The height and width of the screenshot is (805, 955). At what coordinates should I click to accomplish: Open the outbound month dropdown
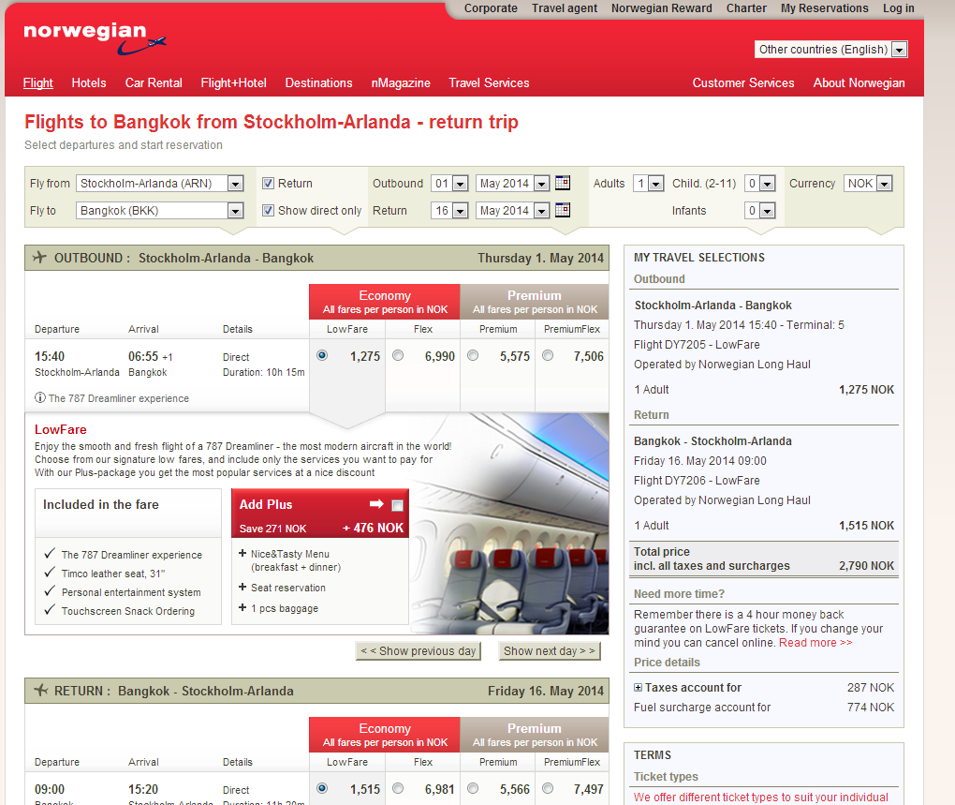(512, 183)
